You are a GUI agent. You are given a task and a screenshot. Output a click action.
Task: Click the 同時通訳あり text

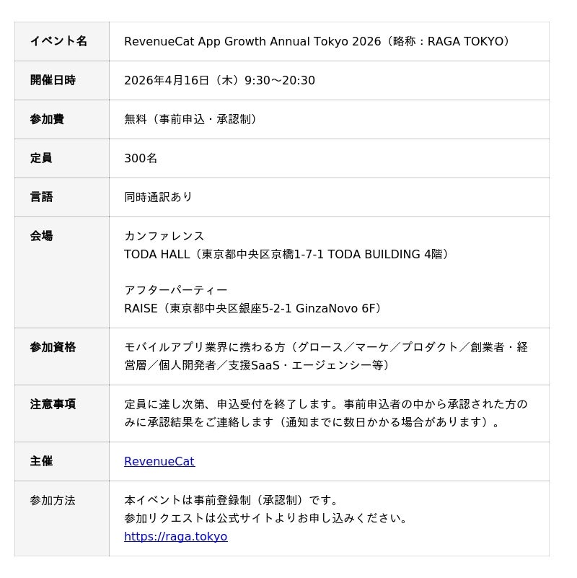(158, 197)
